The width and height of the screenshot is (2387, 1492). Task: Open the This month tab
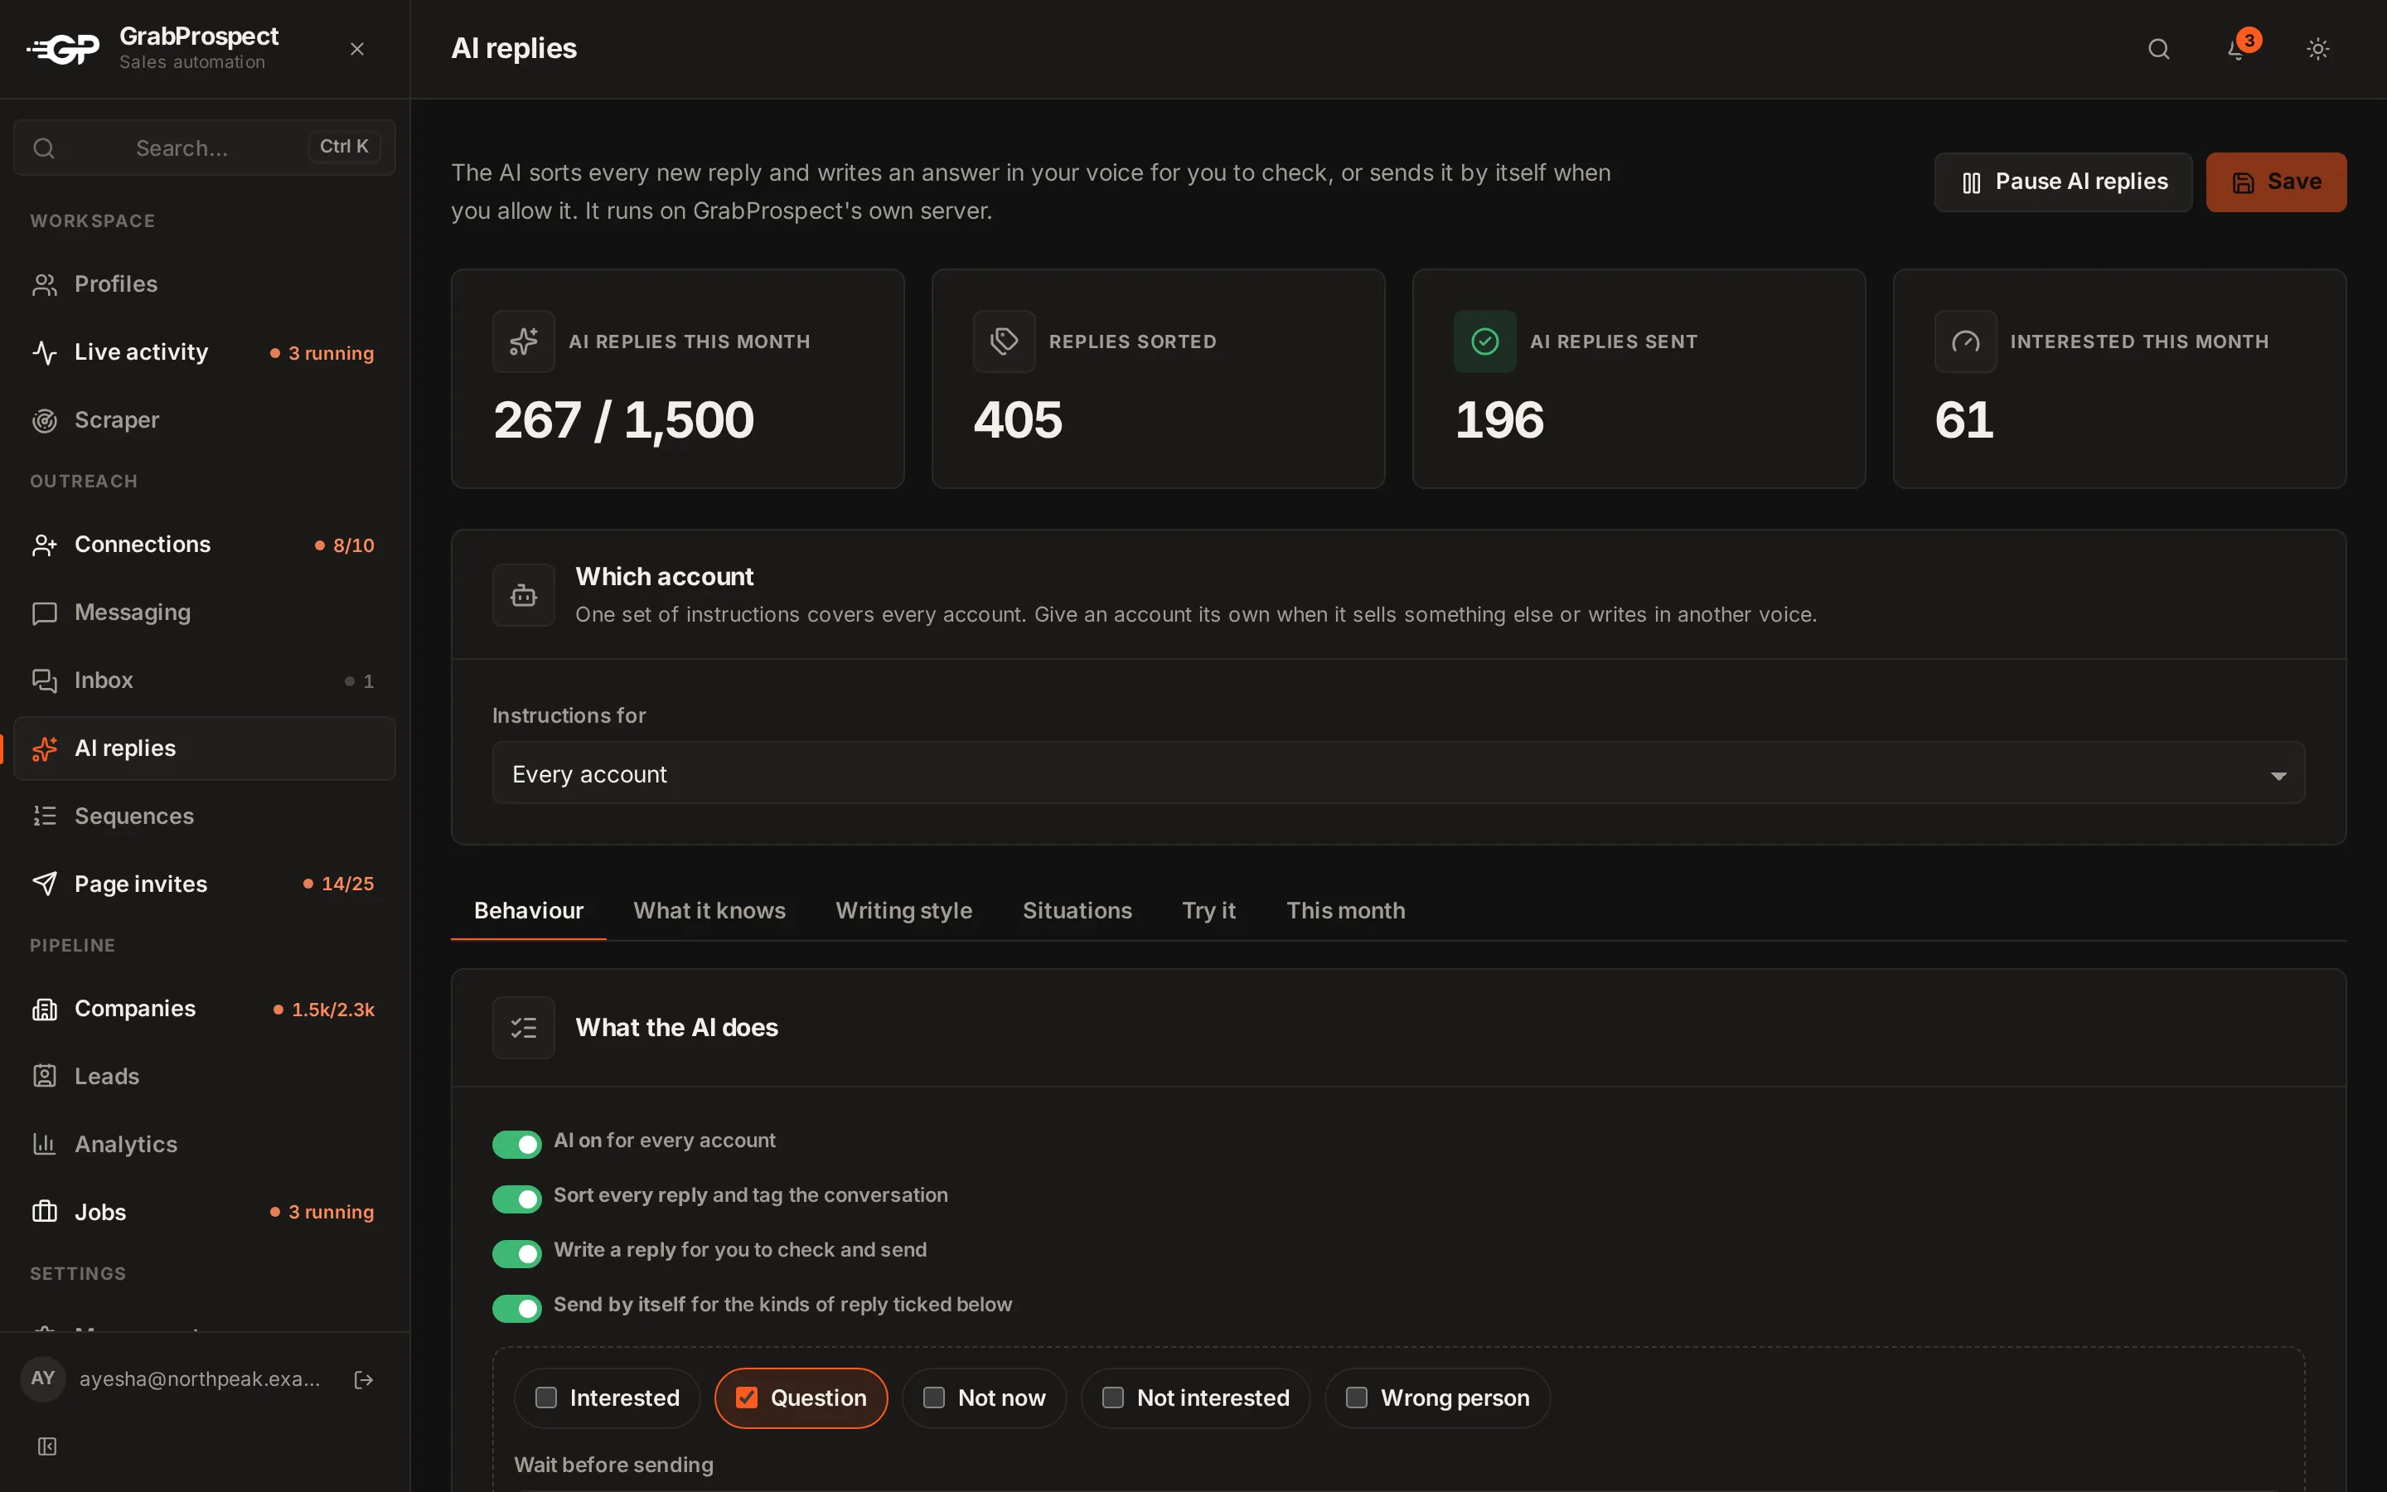tap(1345, 911)
